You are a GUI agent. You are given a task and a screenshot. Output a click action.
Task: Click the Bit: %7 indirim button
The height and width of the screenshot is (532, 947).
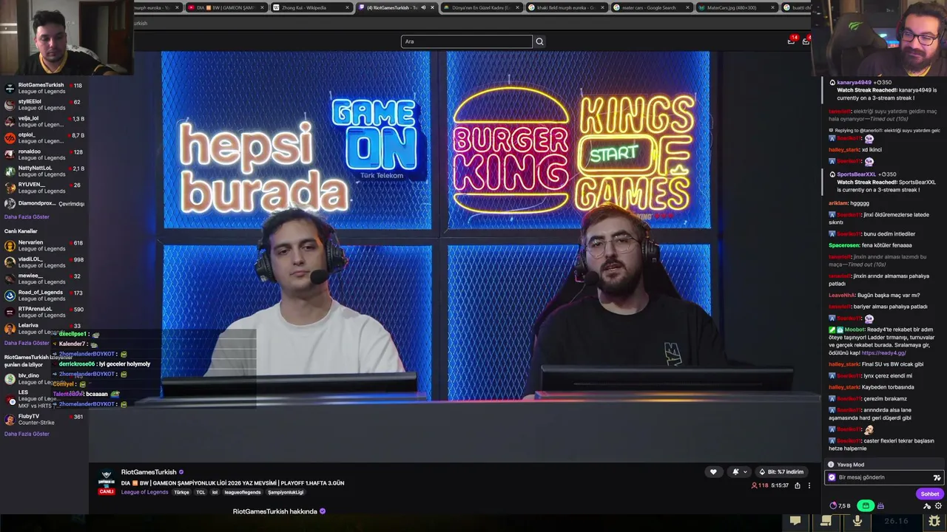(x=781, y=471)
